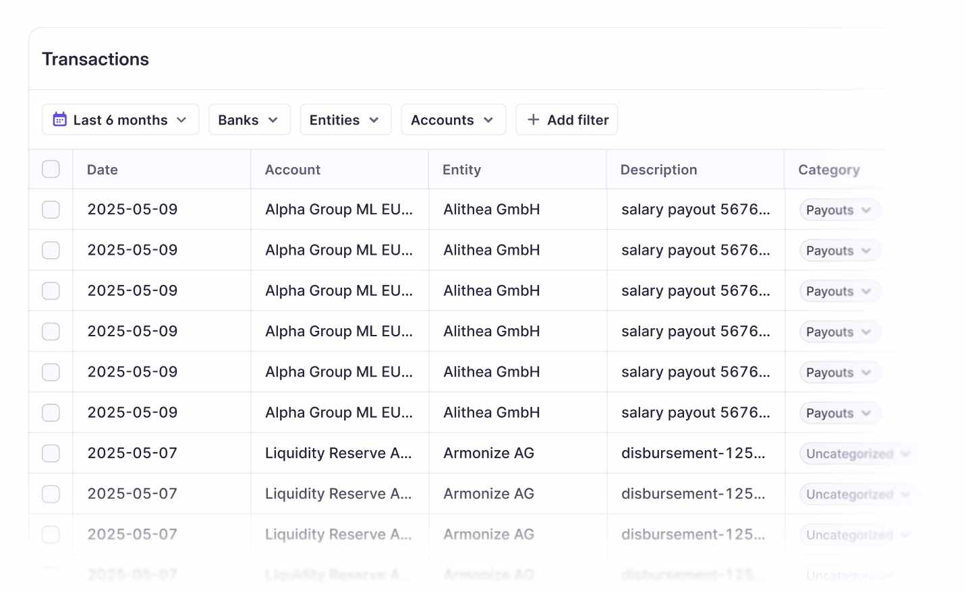Select sixth Alpha Group ML EU... account cell

[339, 412]
